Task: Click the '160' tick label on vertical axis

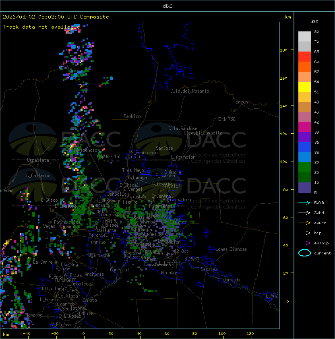Action: point(283,78)
